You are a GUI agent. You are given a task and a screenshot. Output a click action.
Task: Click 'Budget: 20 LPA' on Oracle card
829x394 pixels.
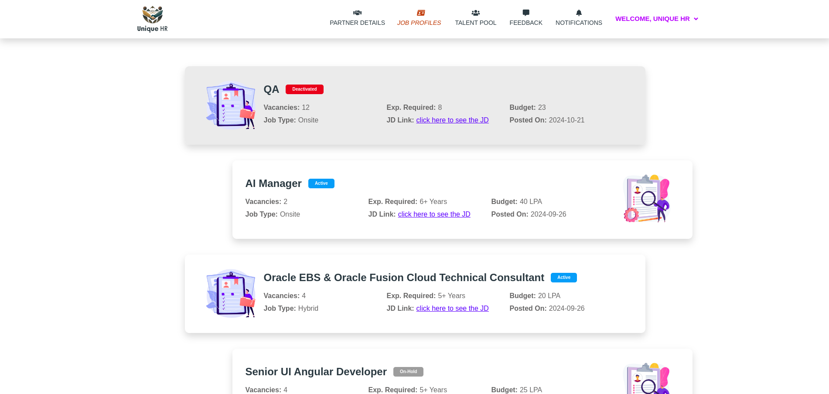pyautogui.click(x=535, y=295)
